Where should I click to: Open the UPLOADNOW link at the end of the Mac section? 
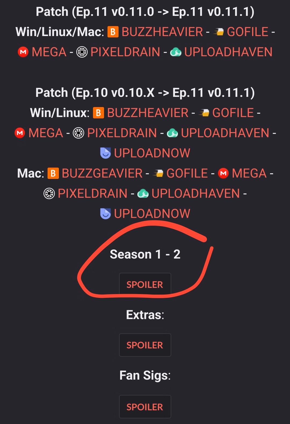[152, 214]
